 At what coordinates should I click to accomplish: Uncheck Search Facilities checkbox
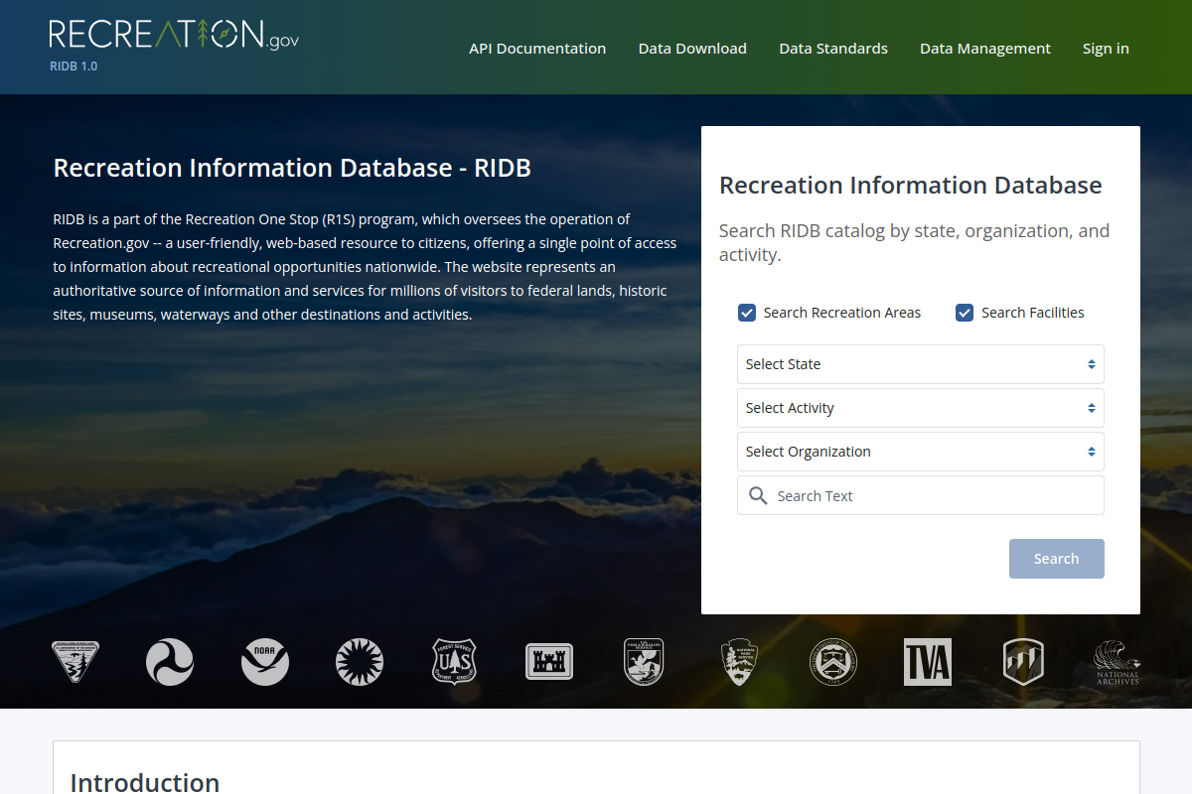[x=965, y=313]
